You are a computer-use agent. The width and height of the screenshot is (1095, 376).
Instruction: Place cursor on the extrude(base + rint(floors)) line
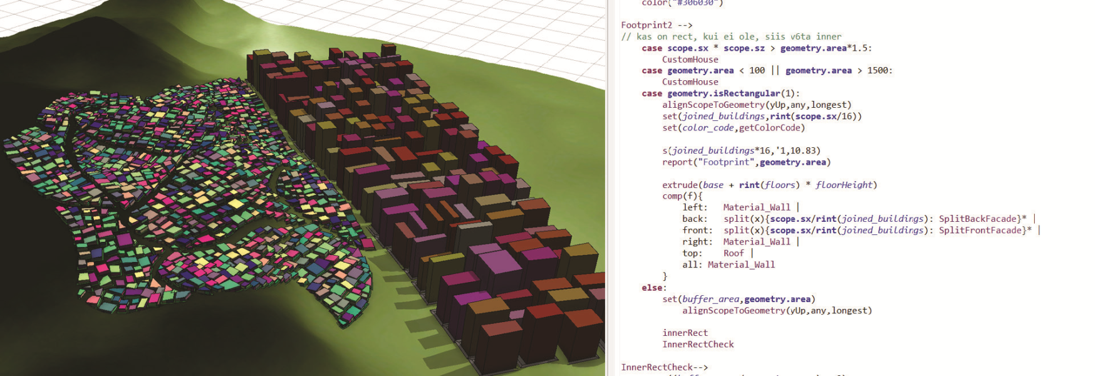(769, 185)
